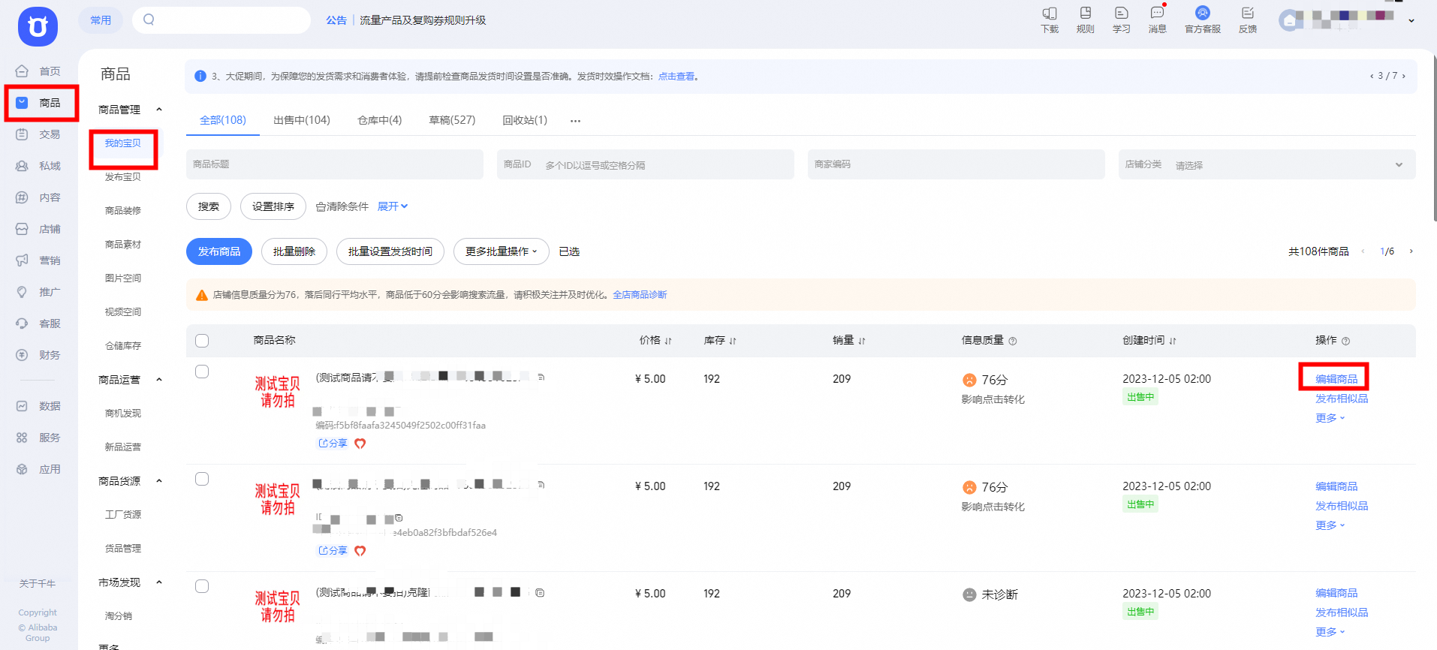Open the 全店商品诊断 link
This screenshot has height=650, width=1437.
[640, 295]
